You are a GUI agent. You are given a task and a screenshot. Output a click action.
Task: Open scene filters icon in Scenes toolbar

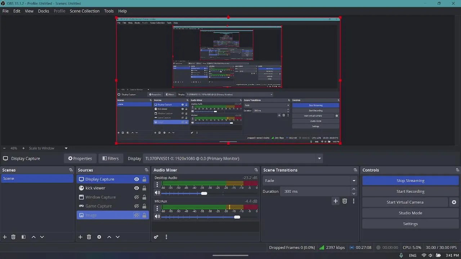pos(23,237)
